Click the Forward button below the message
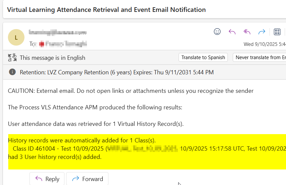Viewport: 286px width, 185px height. 87,179
